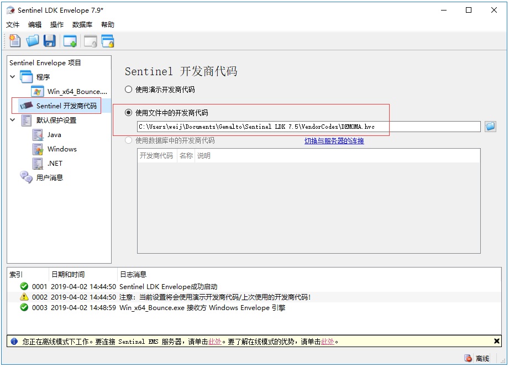509x367 pixels.
Task: Click the offline status icon in status bar
Action: pos(468,358)
